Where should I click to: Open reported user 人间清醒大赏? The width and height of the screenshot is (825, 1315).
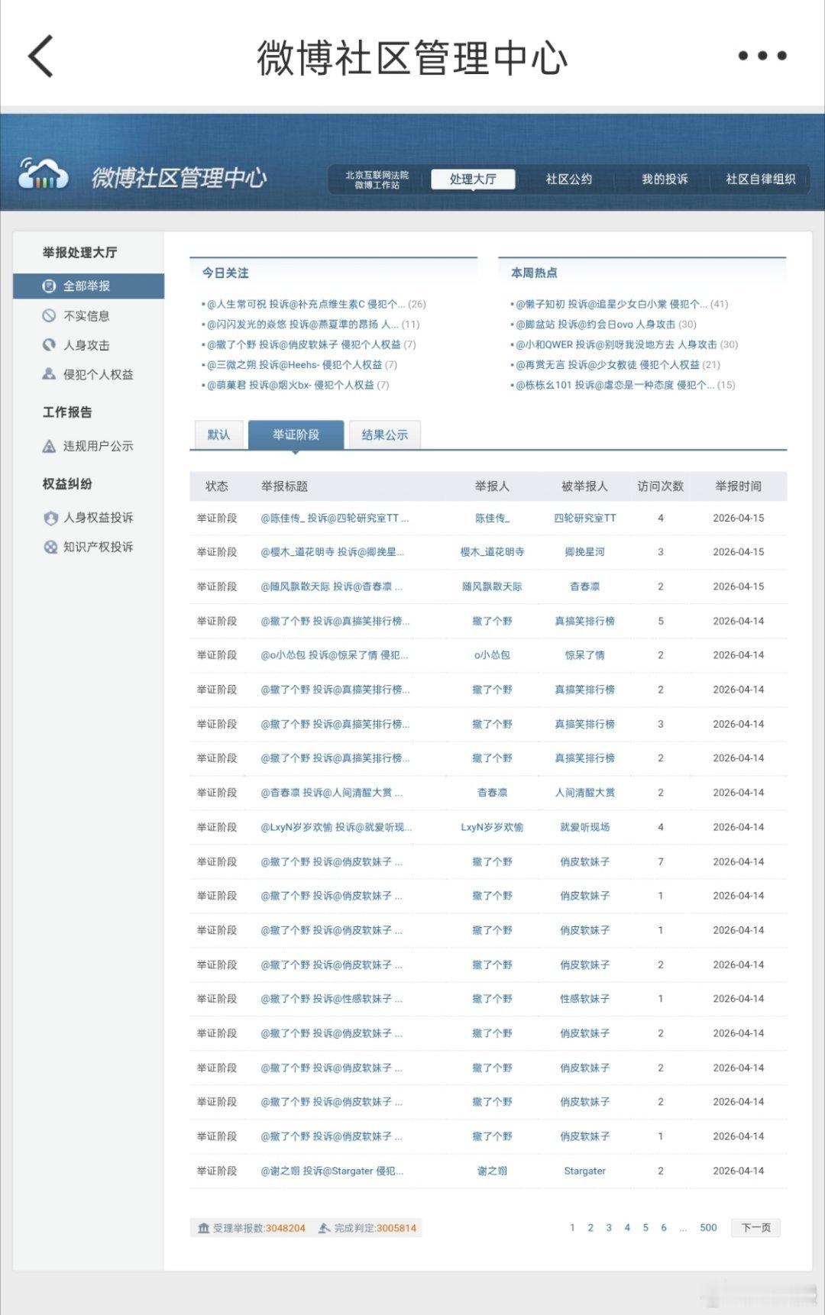[584, 793]
